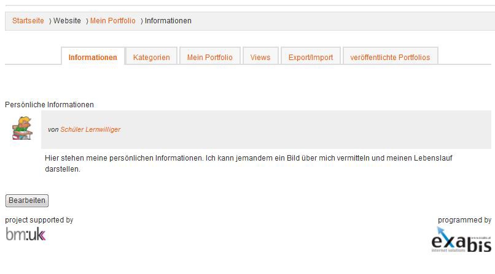
Task: Click Website in the breadcrumb trail
Action: [x=67, y=21]
